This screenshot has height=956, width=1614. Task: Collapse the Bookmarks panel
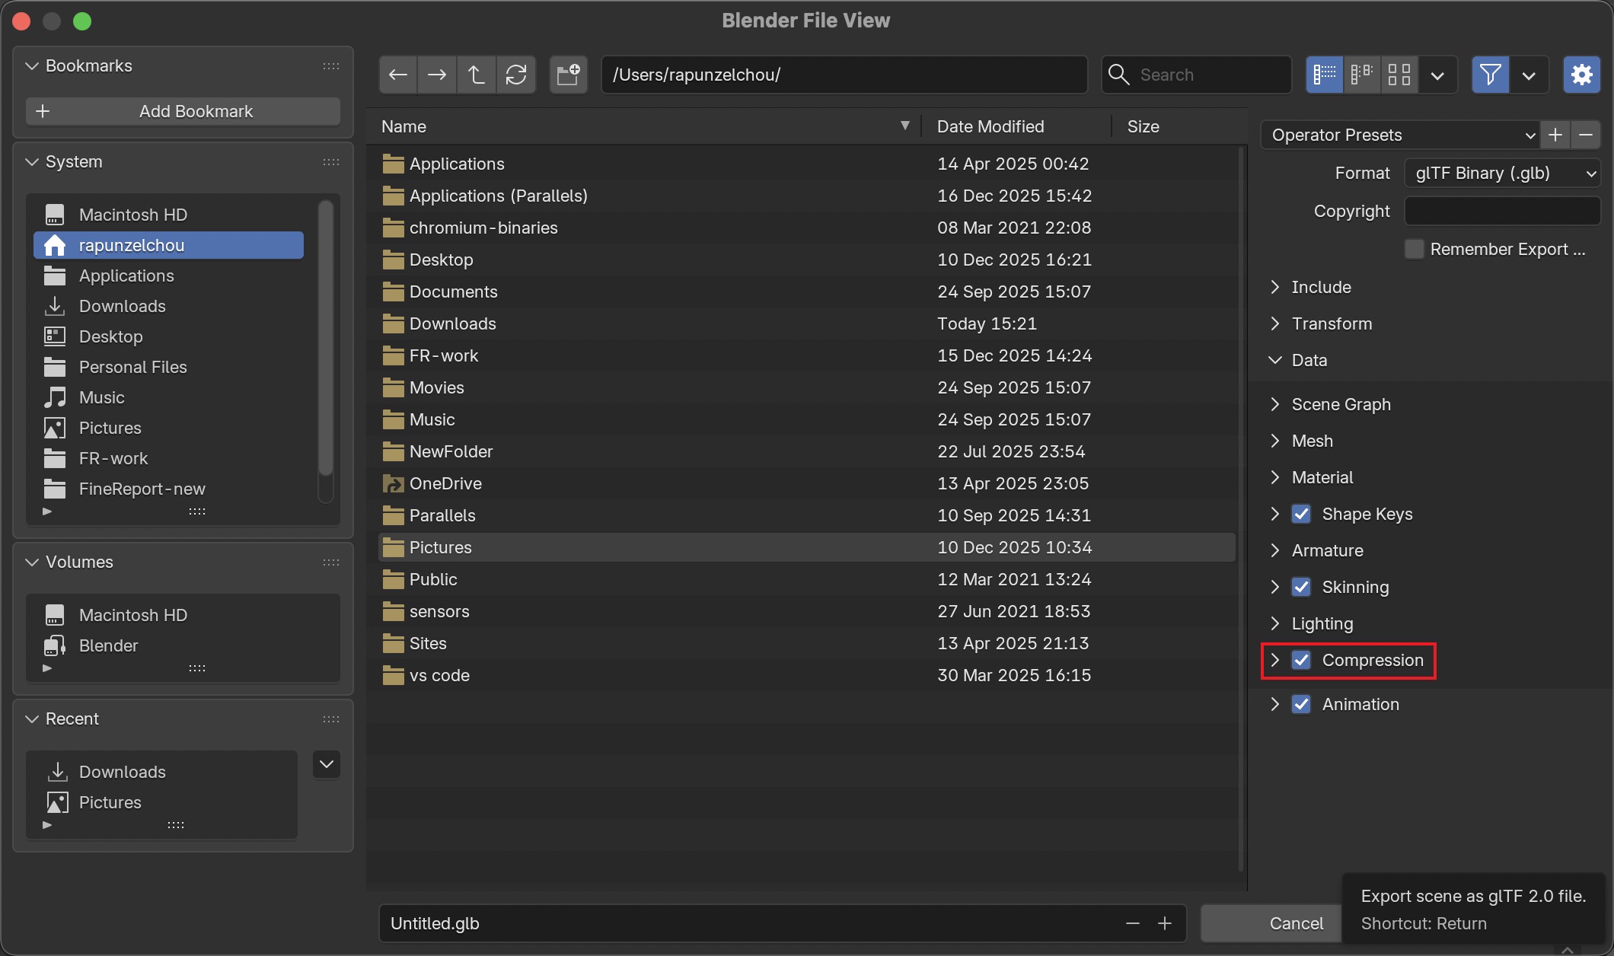pyautogui.click(x=32, y=66)
